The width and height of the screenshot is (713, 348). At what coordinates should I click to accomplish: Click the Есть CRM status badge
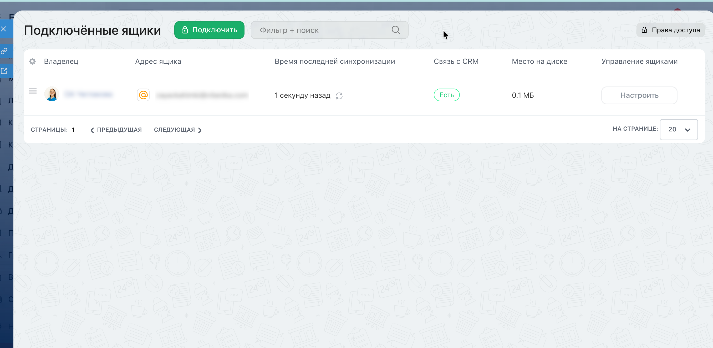[x=446, y=95]
